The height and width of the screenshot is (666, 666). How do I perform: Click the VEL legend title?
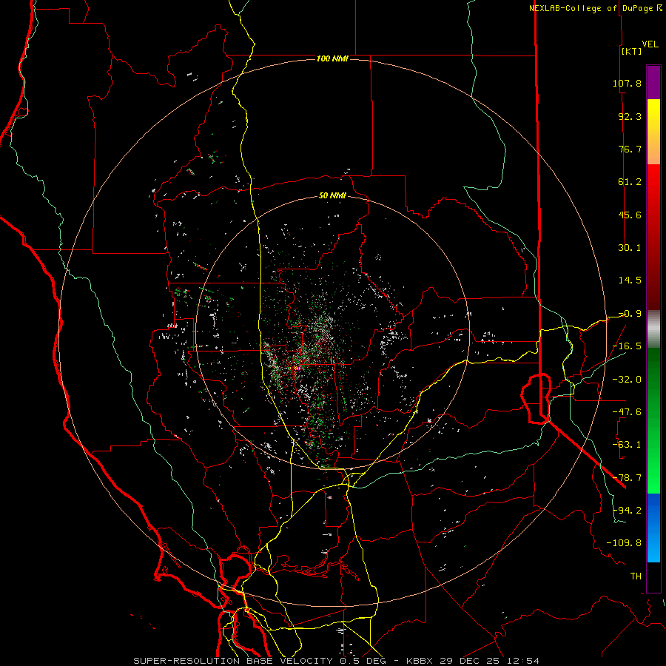pyautogui.click(x=650, y=44)
